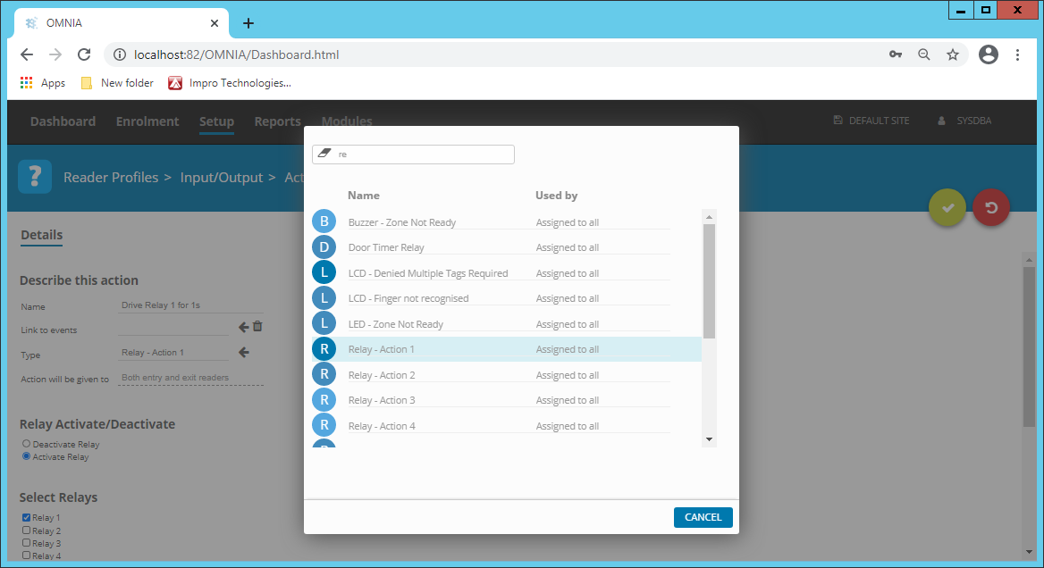Enable the Relay 2 checkbox
Screen dimensions: 1044x568
25,530
